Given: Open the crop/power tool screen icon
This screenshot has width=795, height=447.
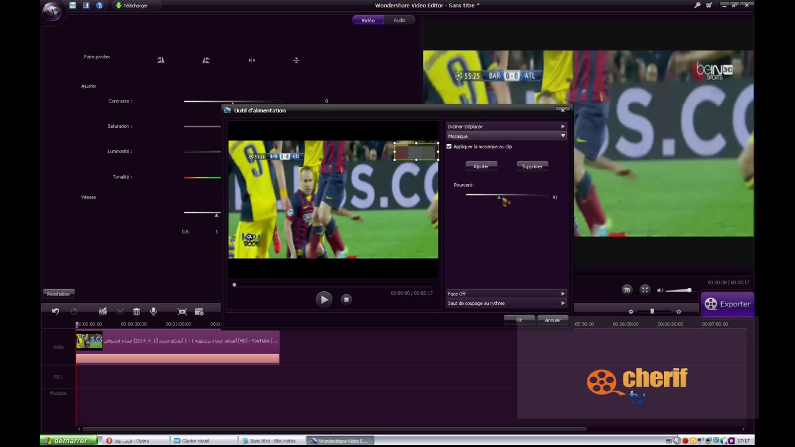Looking at the screenshot, I should [182, 312].
